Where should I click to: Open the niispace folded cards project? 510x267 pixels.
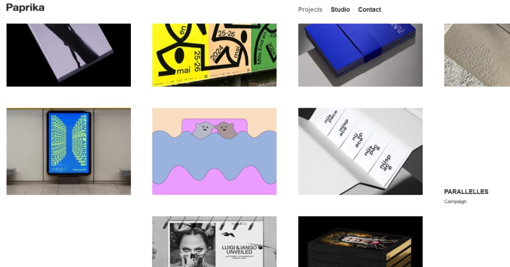[x=360, y=151]
